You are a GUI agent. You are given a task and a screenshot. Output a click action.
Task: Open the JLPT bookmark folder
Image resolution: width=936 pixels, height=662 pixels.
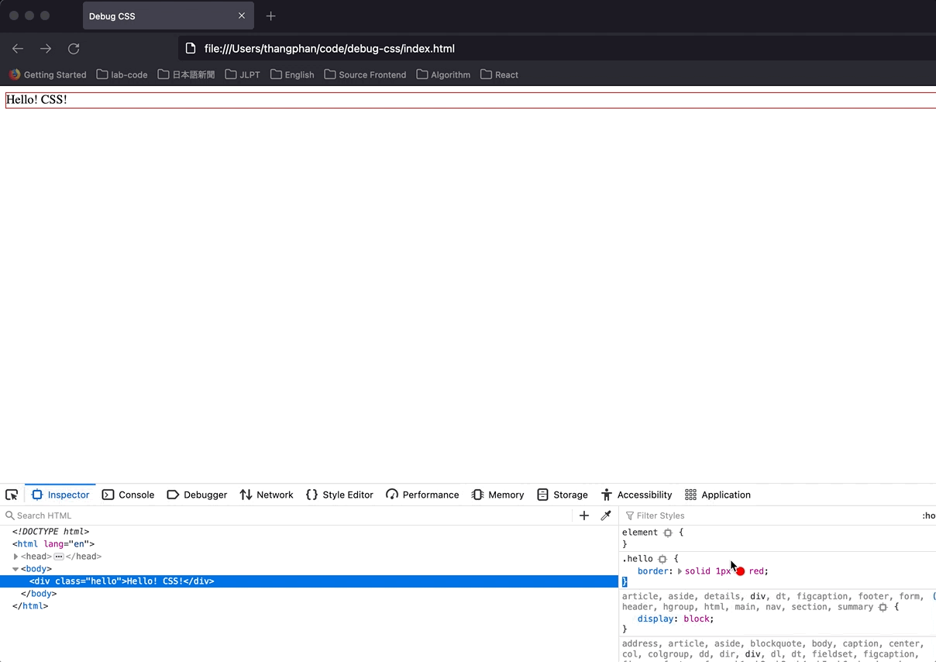243,74
